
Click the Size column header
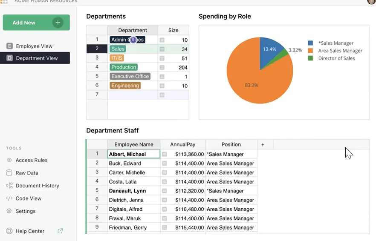pos(174,30)
